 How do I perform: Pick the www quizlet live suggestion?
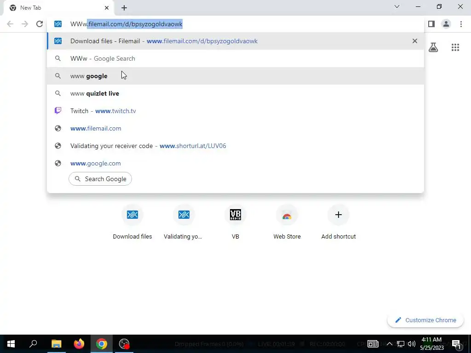pyautogui.click(x=235, y=93)
